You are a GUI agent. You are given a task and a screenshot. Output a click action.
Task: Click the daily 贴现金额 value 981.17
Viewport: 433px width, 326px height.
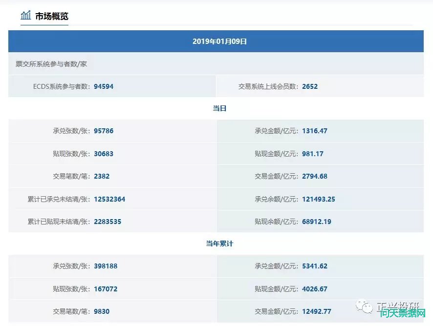(x=313, y=154)
